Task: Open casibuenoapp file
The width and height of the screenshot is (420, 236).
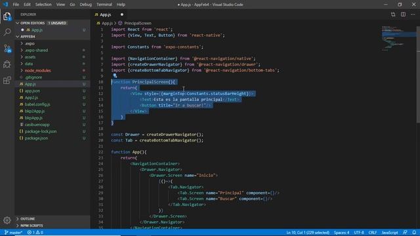Action: point(52,125)
